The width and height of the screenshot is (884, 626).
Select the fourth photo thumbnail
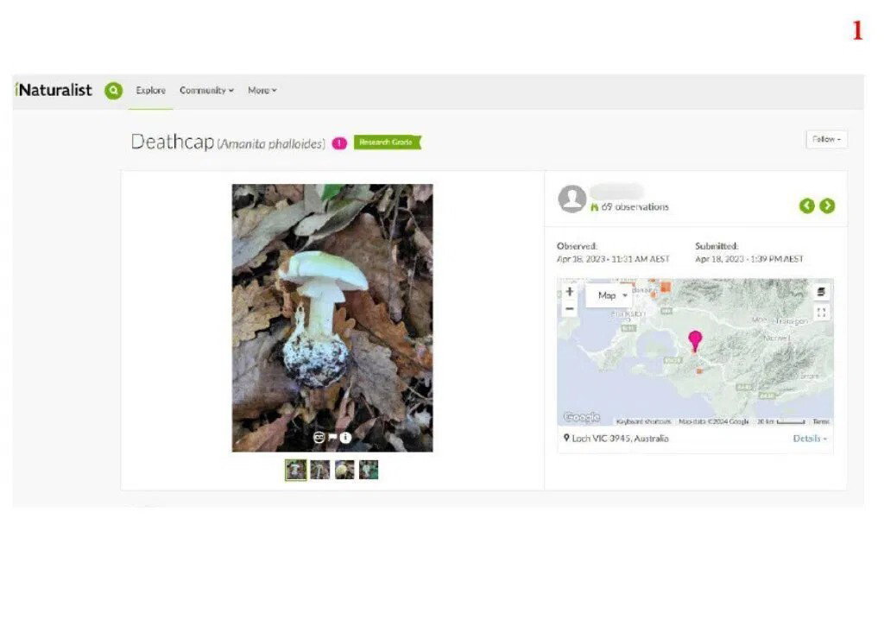pos(369,470)
